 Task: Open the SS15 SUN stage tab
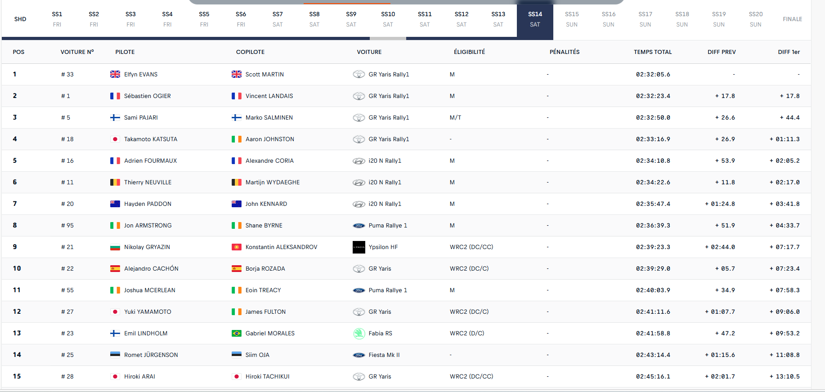pyautogui.click(x=572, y=19)
